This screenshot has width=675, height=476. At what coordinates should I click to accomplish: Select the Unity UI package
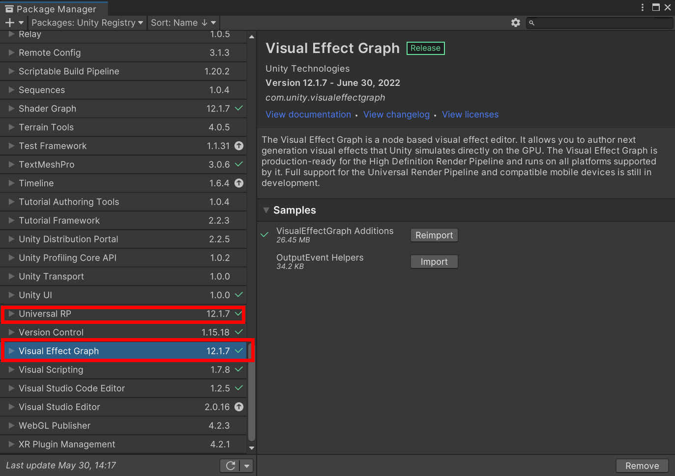coord(123,295)
